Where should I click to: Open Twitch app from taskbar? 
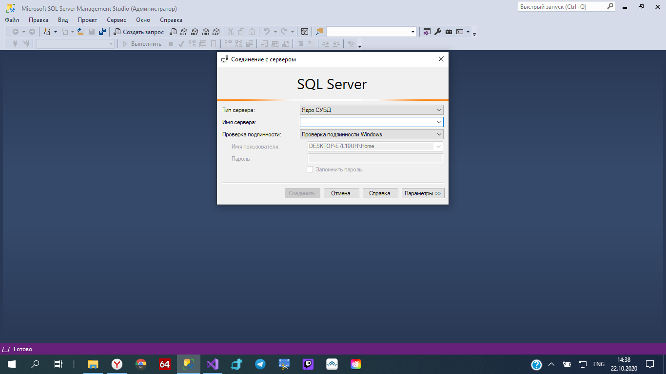click(x=308, y=364)
